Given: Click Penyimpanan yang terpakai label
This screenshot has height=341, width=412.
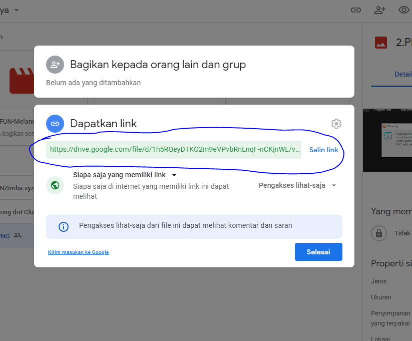Looking at the screenshot, I should point(390,318).
